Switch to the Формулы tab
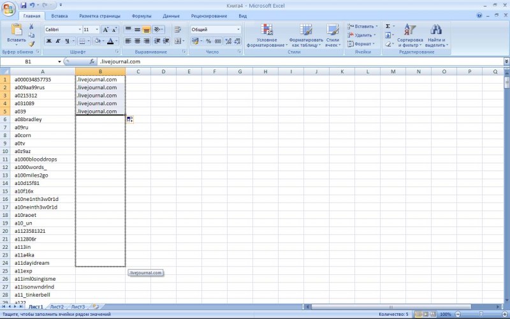This screenshot has width=510, height=319. click(x=142, y=16)
